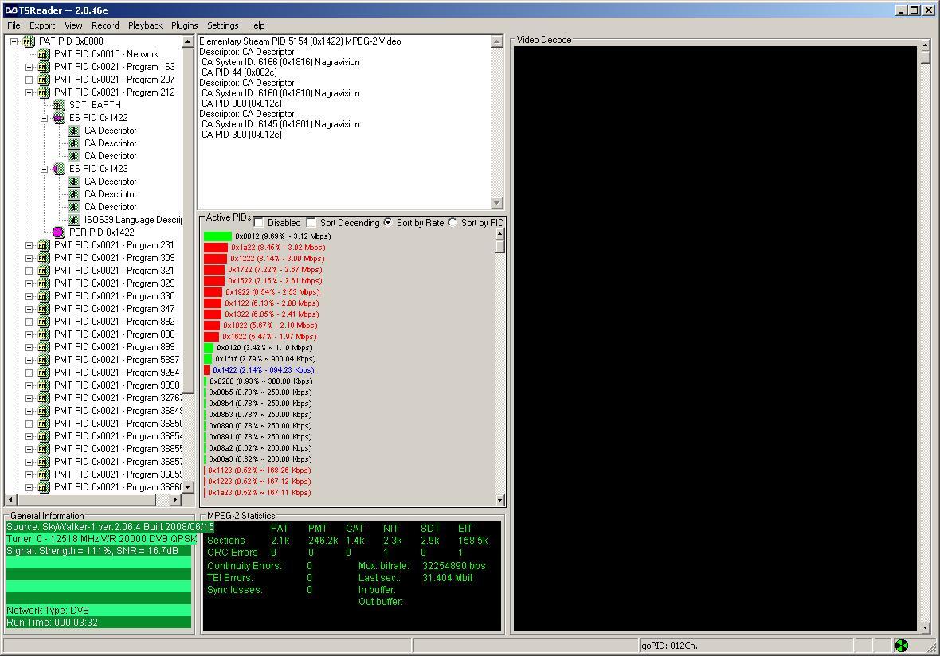Expand the Program 9398 tree node
The width and height of the screenshot is (940, 656).
point(29,385)
